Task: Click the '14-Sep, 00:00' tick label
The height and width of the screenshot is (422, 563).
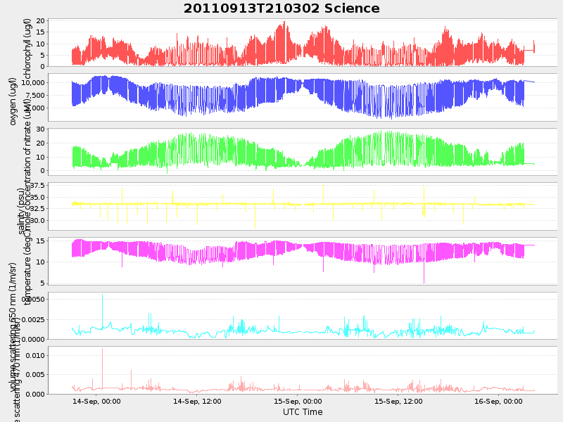Action: [96, 401]
